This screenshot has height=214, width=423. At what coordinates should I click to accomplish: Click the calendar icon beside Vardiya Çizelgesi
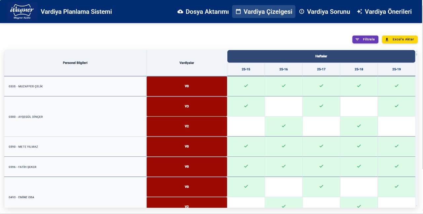tap(238, 12)
